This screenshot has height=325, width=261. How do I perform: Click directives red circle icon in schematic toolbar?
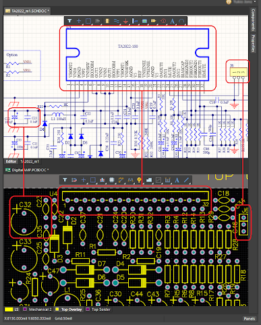point(163,21)
